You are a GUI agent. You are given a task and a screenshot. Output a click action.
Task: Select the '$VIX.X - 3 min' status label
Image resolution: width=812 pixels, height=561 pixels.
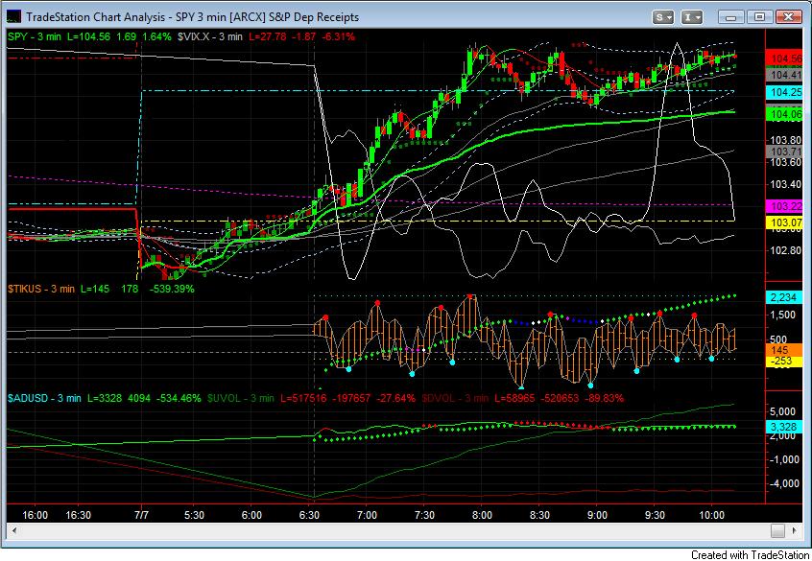210,36
